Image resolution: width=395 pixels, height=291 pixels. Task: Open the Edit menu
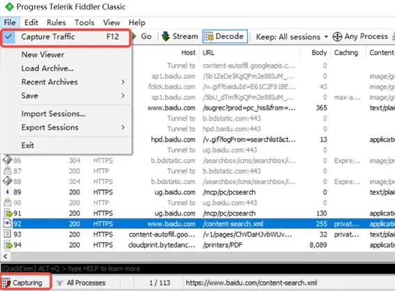(31, 22)
